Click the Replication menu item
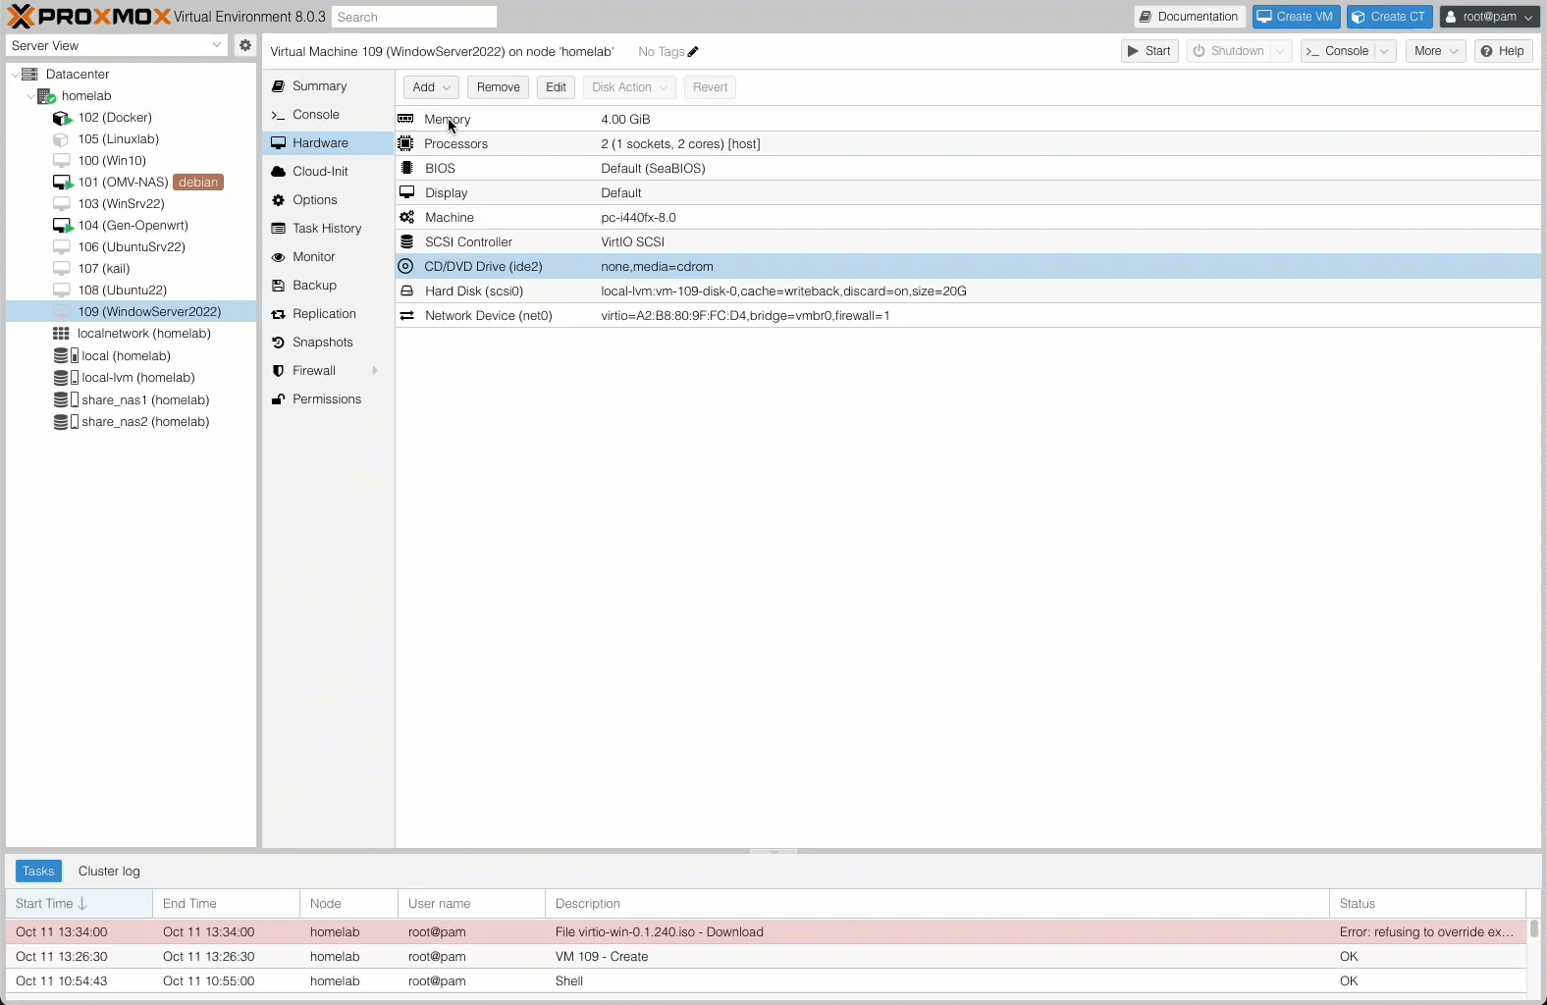This screenshot has width=1547, height=1005. pyautogui.click(x=328, y=314)
